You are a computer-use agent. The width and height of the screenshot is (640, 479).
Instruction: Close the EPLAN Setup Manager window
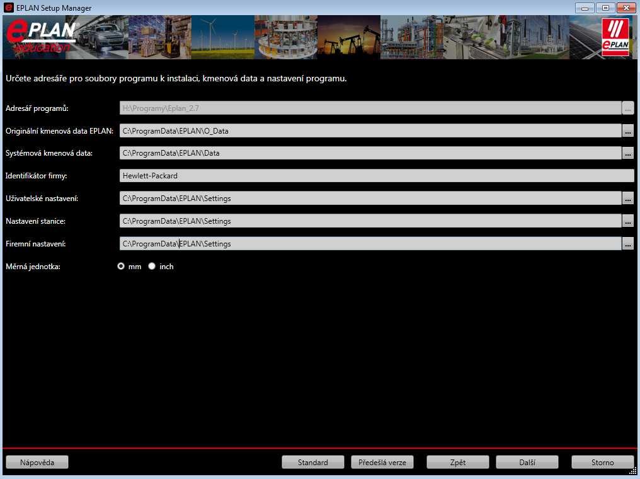[626, 8]
